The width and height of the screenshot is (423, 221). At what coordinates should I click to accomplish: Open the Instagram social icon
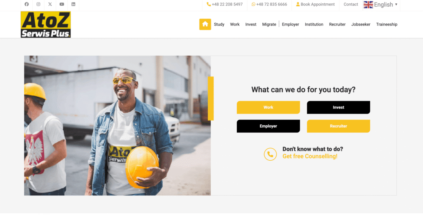[38, 4]
